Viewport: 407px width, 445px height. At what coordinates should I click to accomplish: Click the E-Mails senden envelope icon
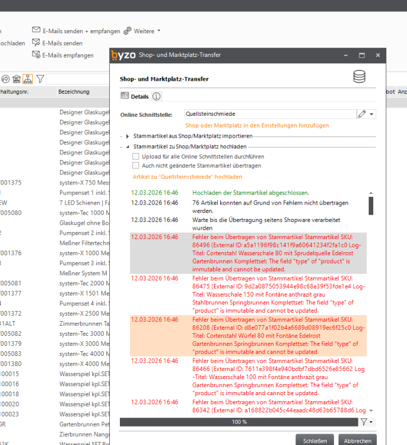36,43
